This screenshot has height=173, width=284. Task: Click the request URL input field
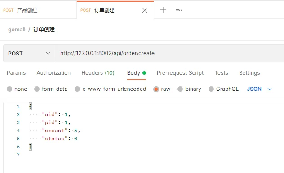pyautogui.click(x=169, y=53)
